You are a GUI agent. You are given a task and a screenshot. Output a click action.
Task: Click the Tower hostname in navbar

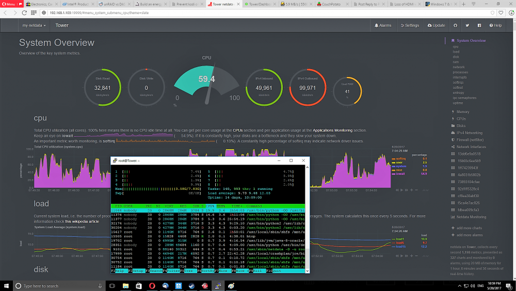tap(62, 25)
